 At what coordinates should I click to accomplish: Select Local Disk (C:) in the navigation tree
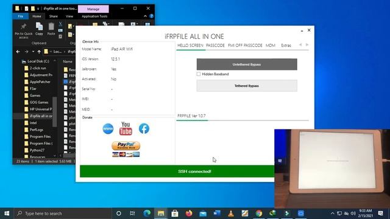(x=38, y=61)
